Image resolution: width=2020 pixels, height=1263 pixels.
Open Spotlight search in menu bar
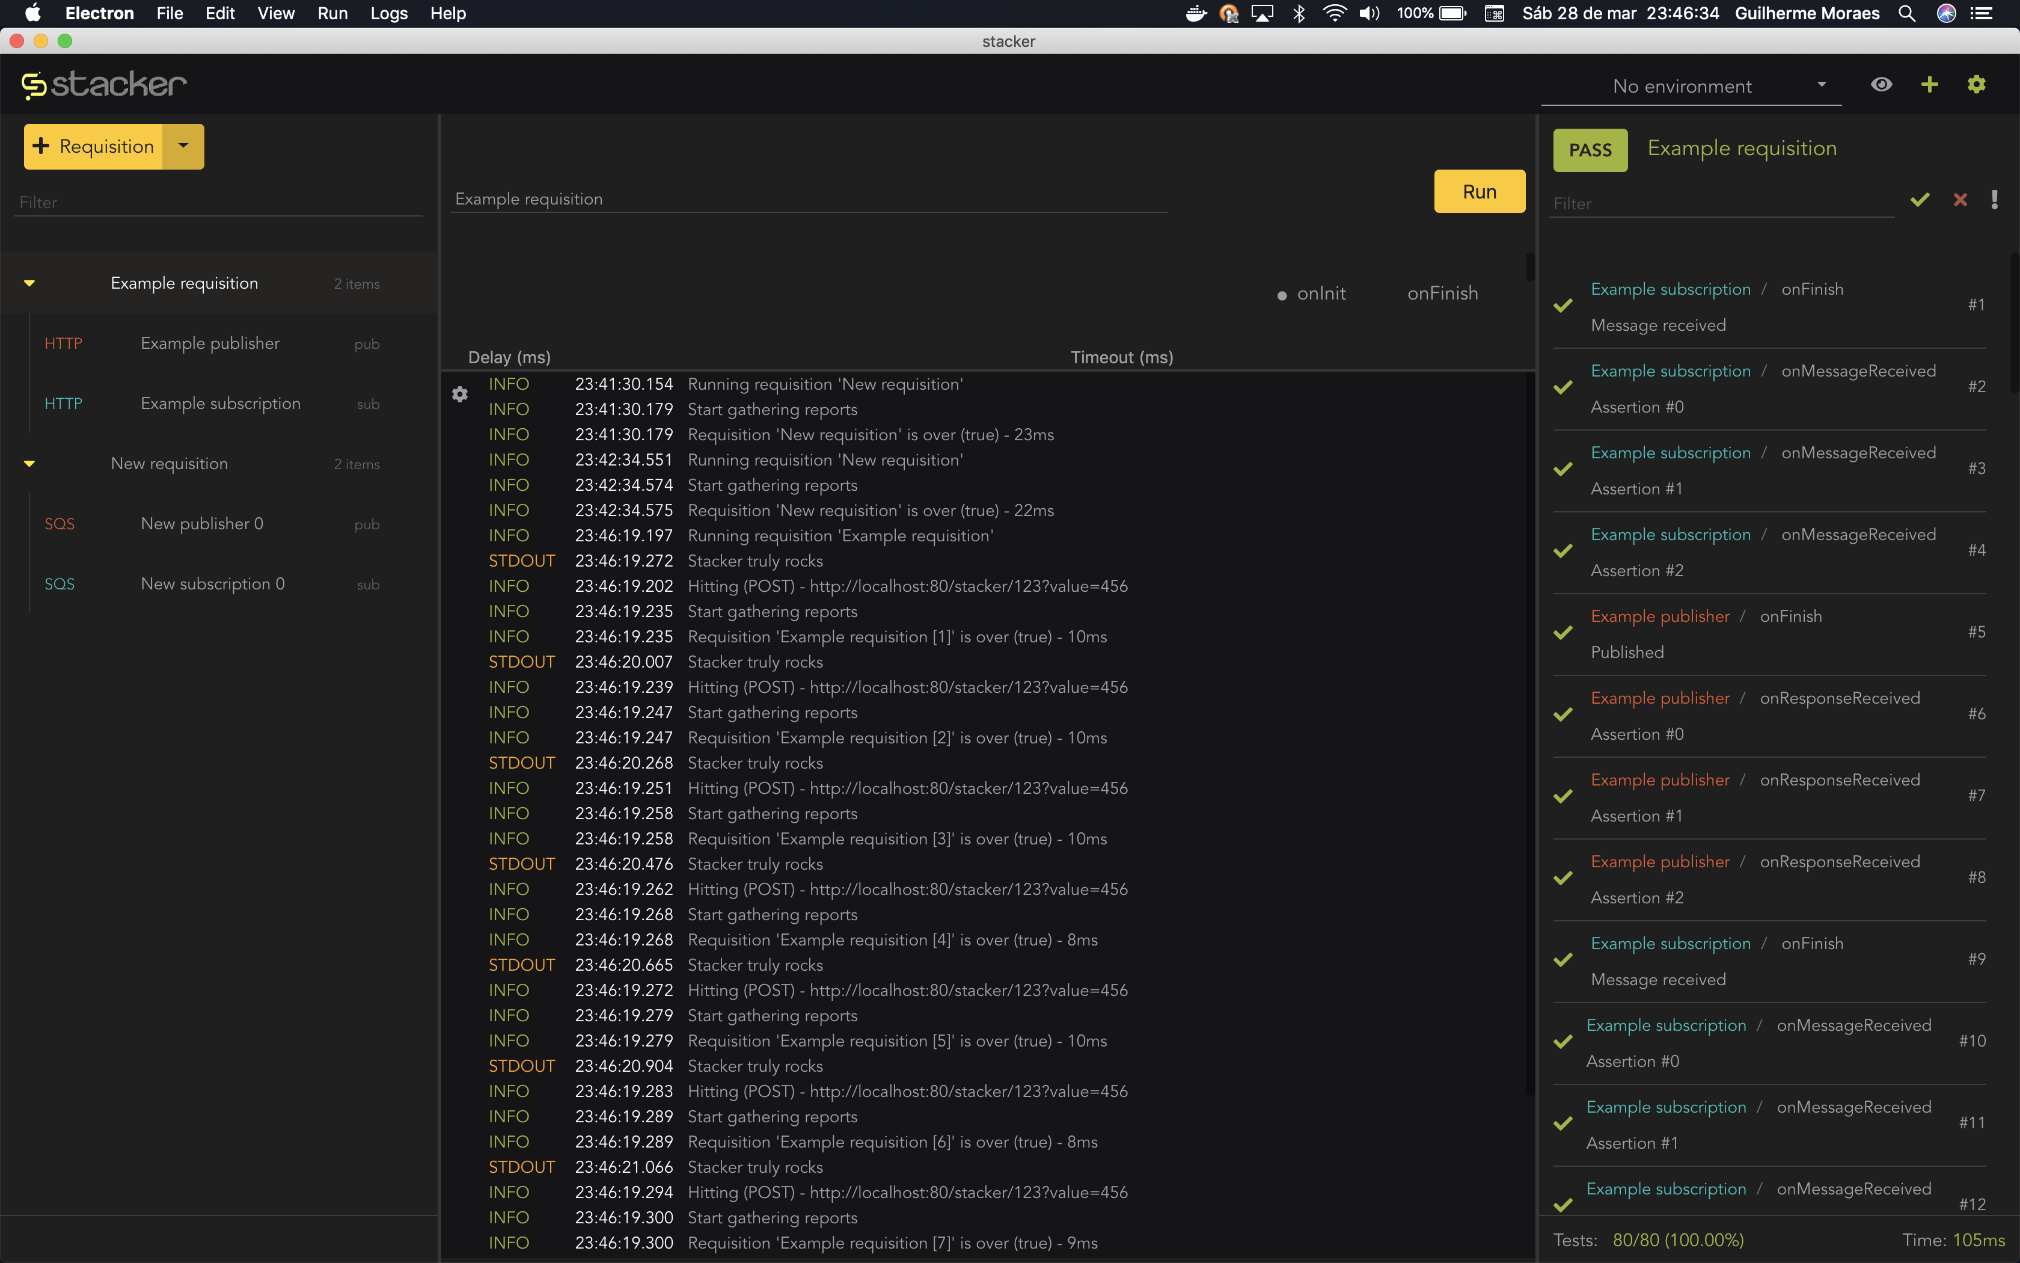(1906, 13)
